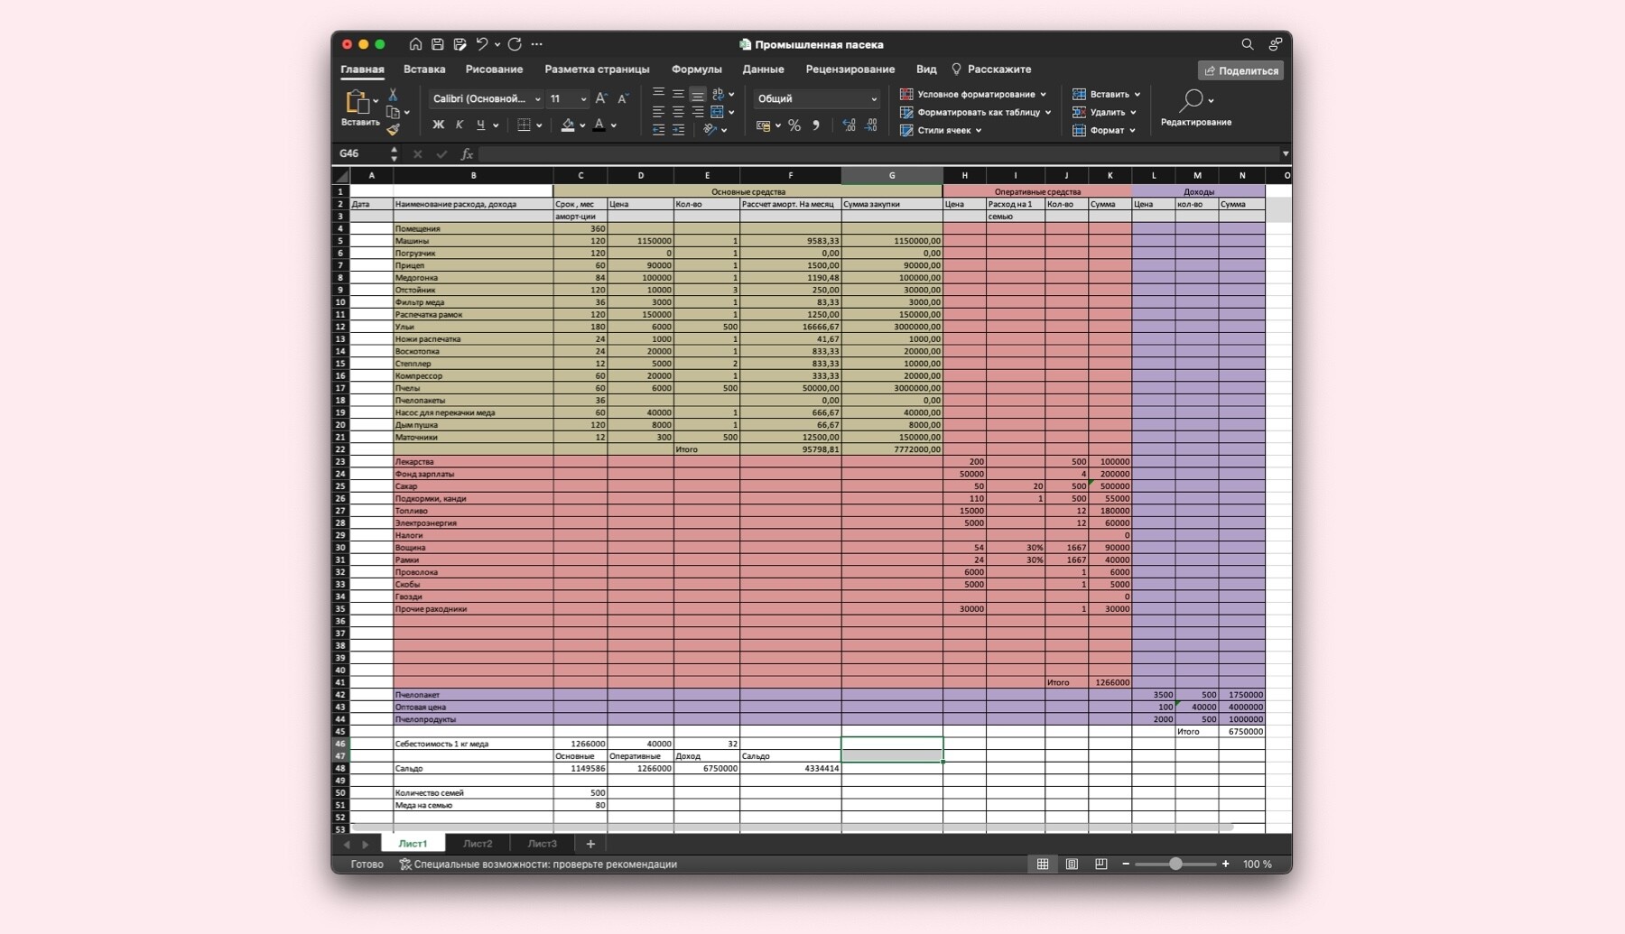Viewport: 1625px width, 934px height.
Task: Open the Данные ribbon tab
Action: tap(763, 69)
